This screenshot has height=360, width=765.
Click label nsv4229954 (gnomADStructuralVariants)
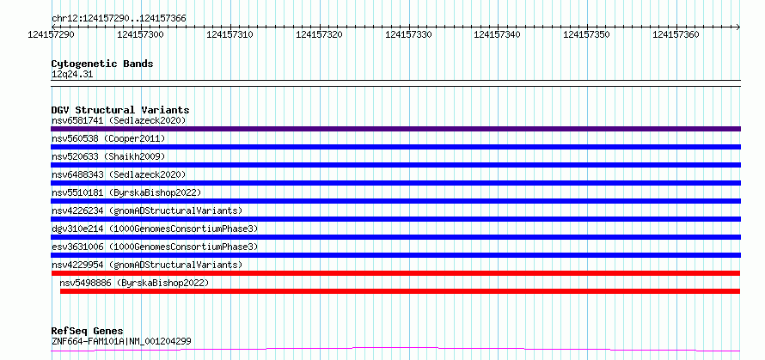click(147, 265)
